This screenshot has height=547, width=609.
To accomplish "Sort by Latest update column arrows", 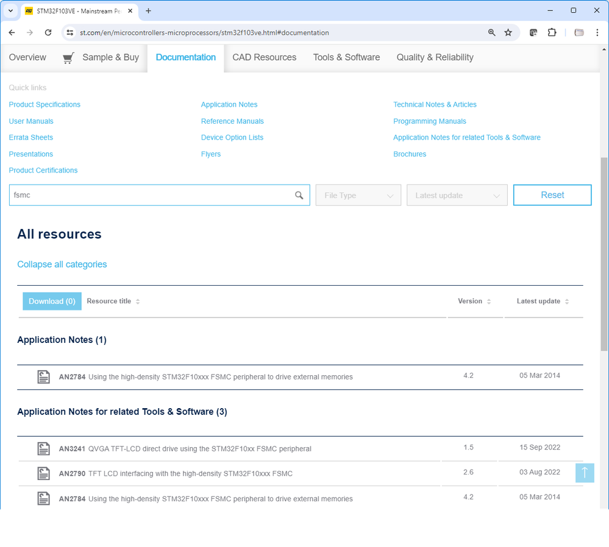I will (x=567, y=302).
